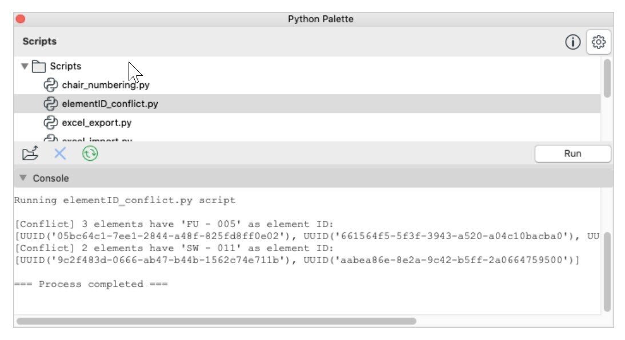Viewport: 625px width, 340px height.
Task: Remove script with the blue X icon
Action: (x=60, y=153)
